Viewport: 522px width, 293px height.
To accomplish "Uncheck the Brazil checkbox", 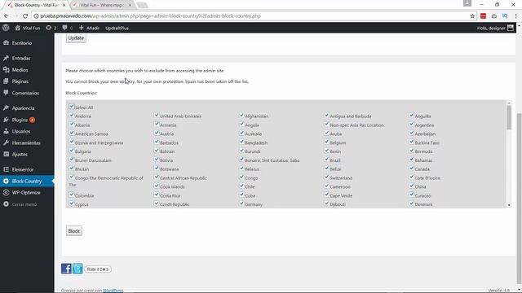I will pyautogui.click(x=326, y=160).
